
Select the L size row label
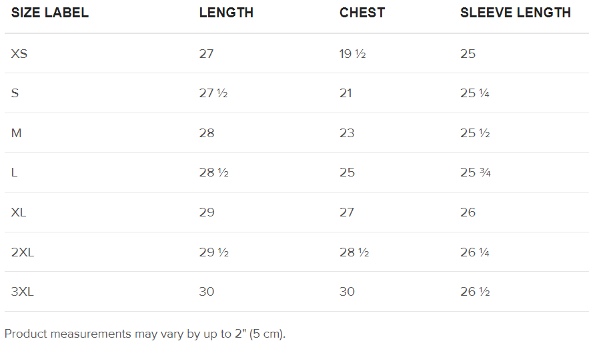[14, 172]
